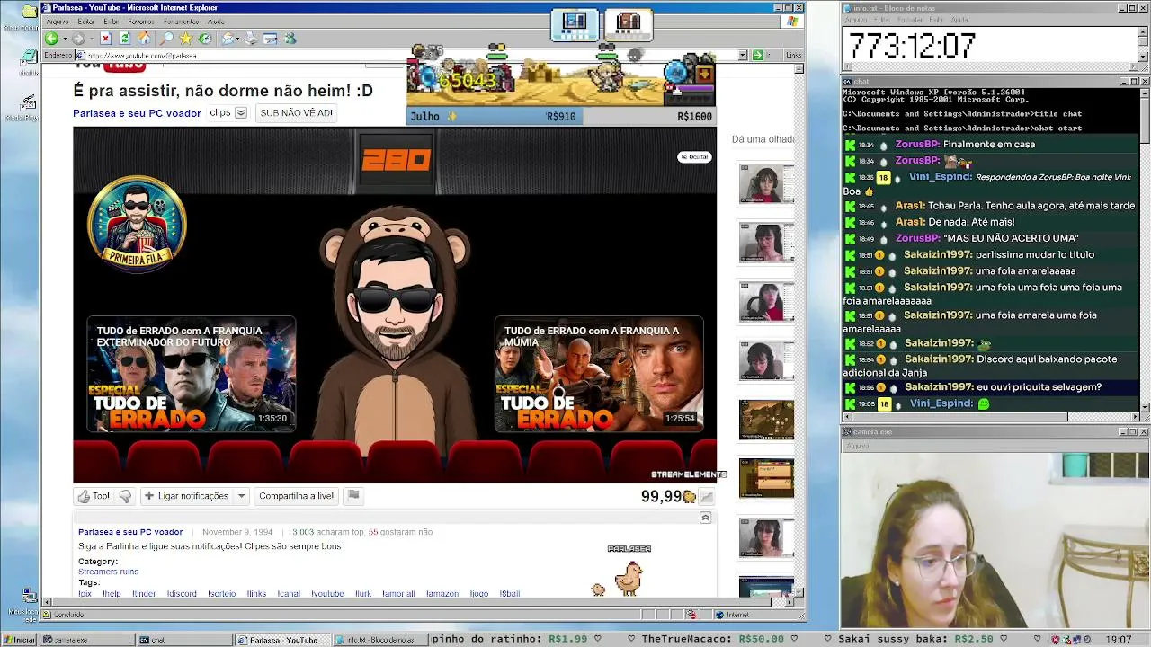Open the Editar menu in Internet Explorer
The width and height of the screenshot is (1151, 647).
[x=86, y=22]
